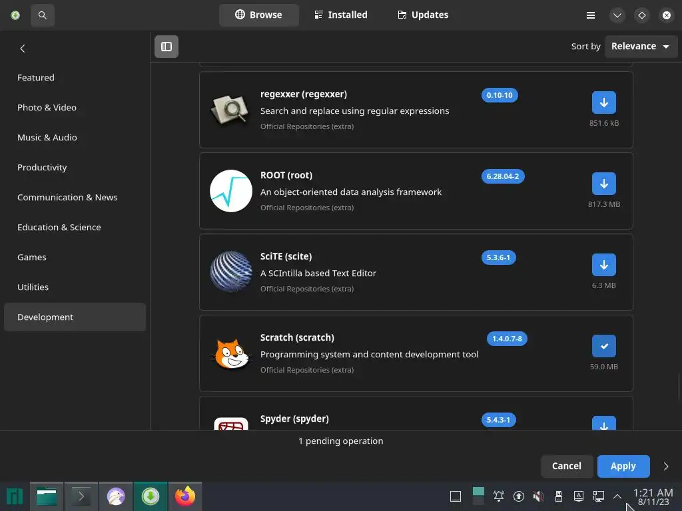The height and width of the screenshot is (511, 682).
Task: Open the Spyder (spyder) package title
Action: tap(294, 419)
